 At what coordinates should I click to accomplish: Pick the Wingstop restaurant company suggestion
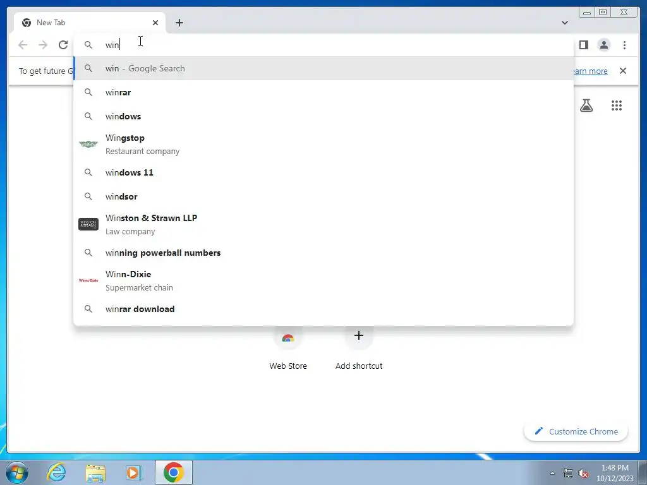323,145
